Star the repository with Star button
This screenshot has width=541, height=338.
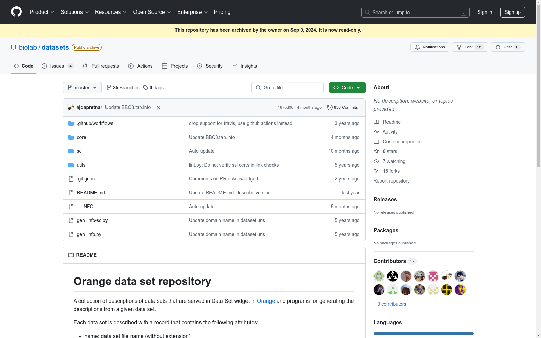coord(508,47)
